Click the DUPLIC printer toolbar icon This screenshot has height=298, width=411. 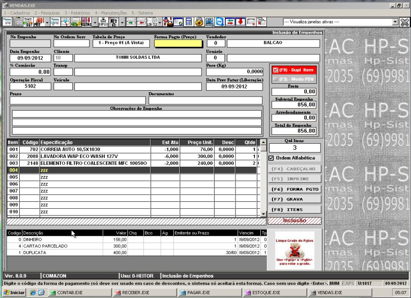tap(103, 22)
